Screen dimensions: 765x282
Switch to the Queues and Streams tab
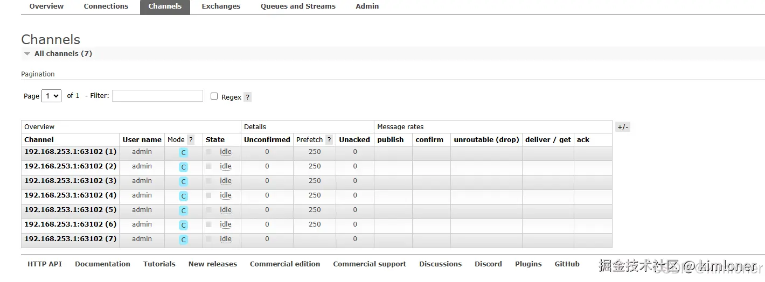298,6
